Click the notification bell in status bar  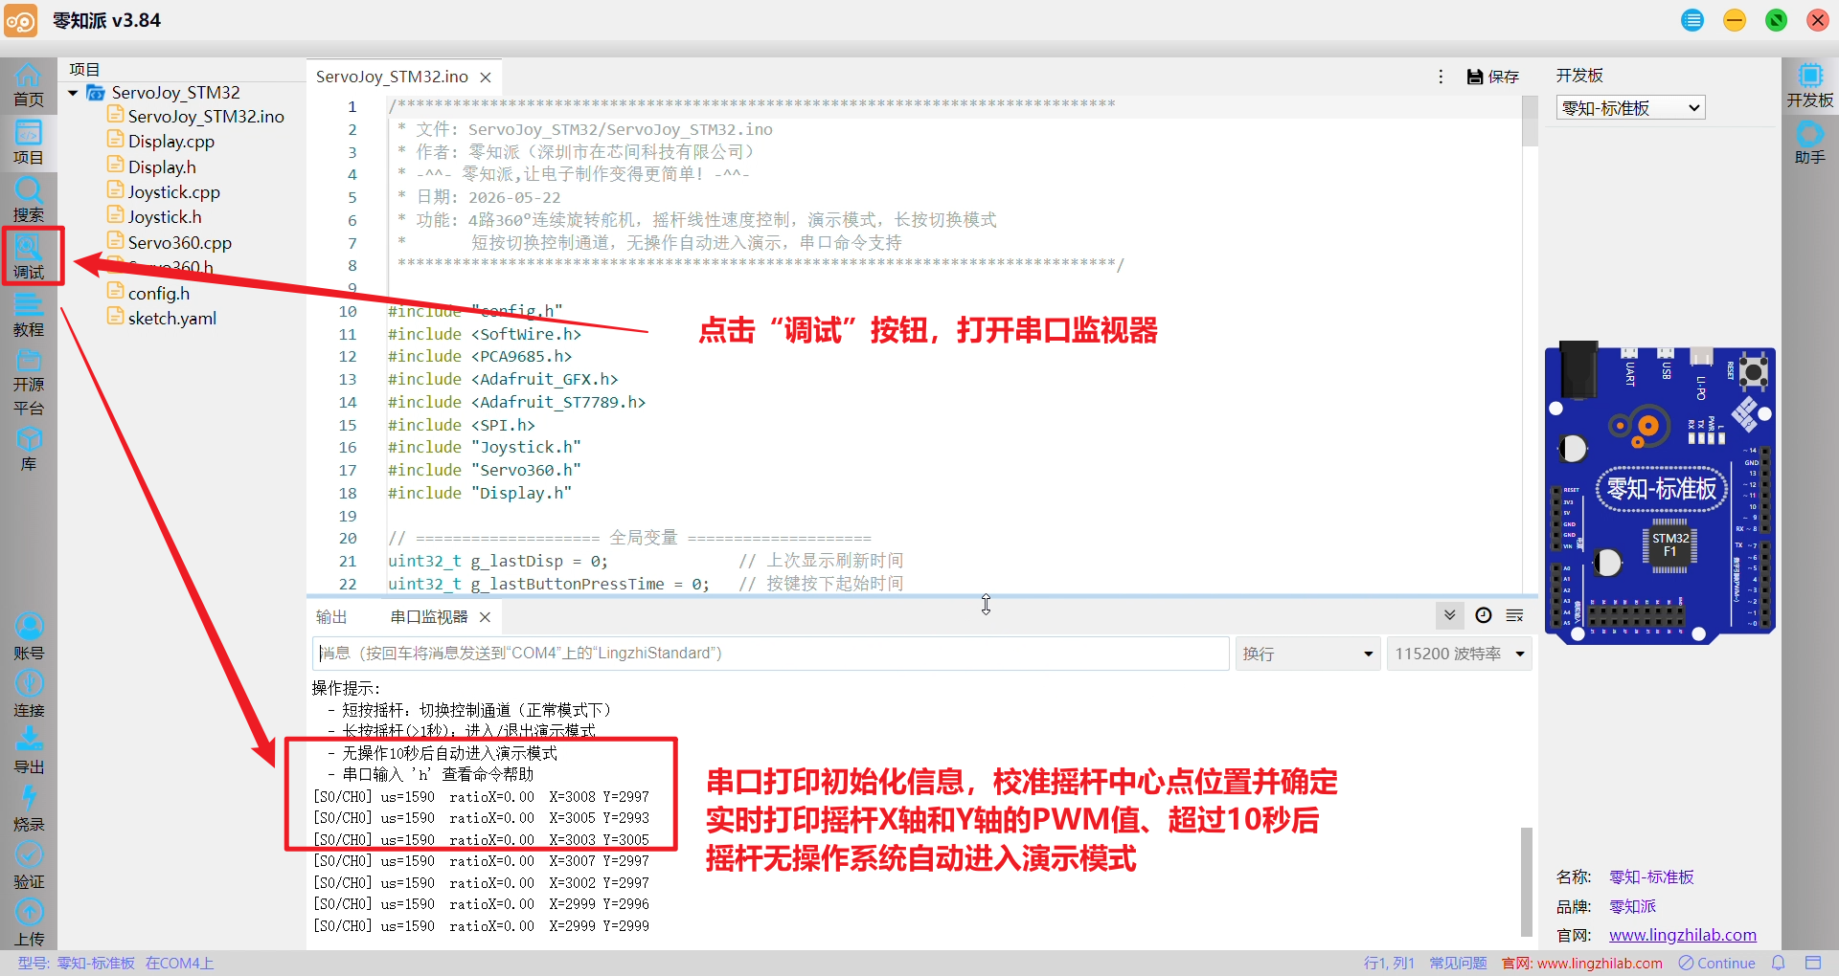tap(1779, 963)
